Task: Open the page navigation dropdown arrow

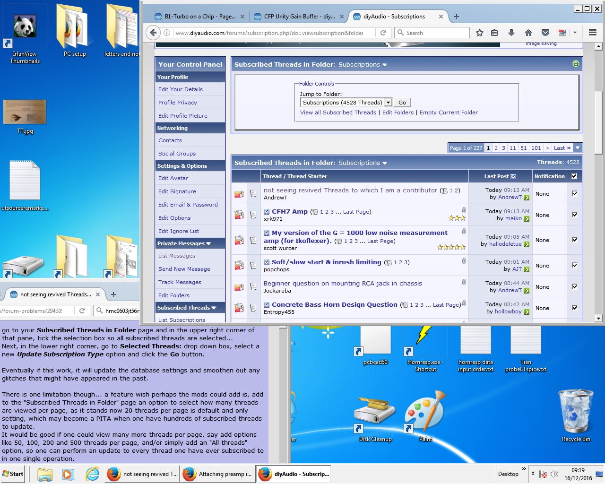Action: [578, 148]
